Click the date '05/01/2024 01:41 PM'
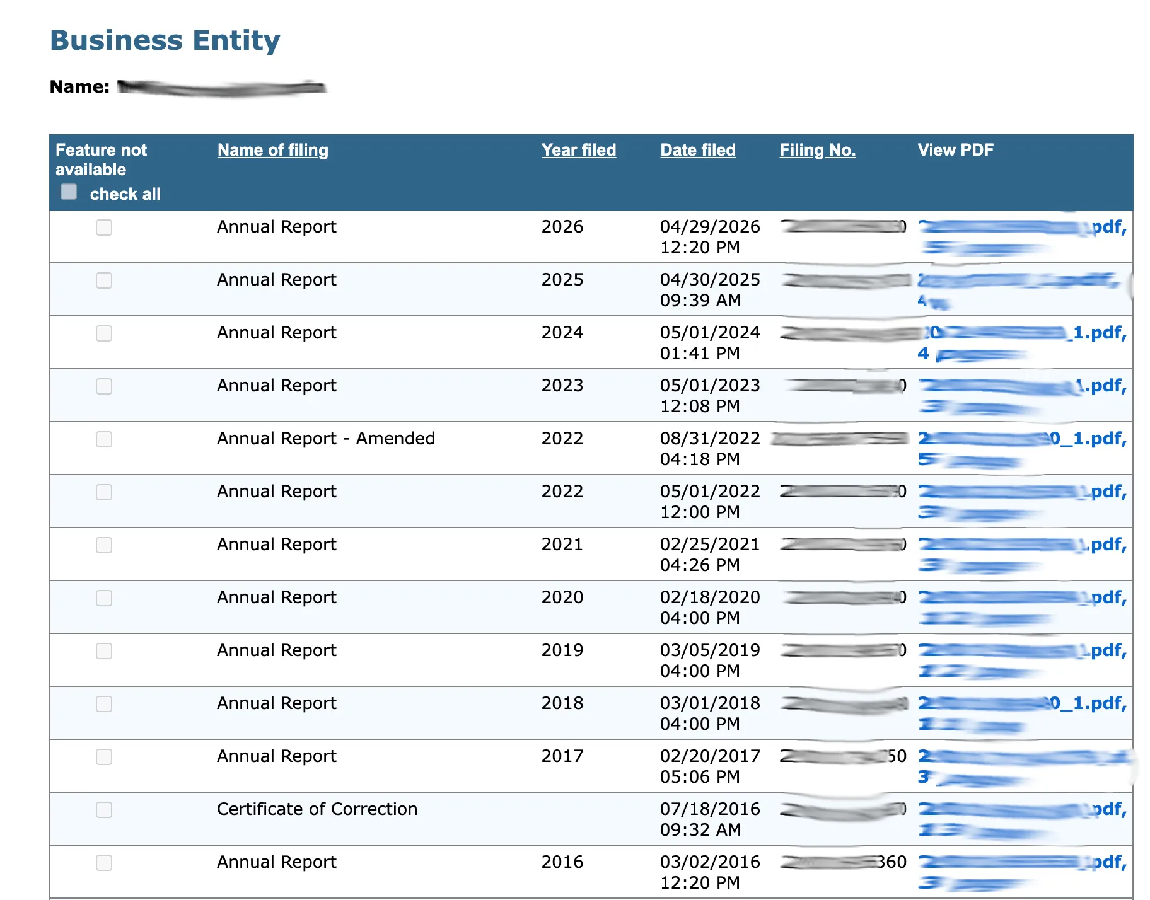 pyautogui.click(x=710, y=342)
